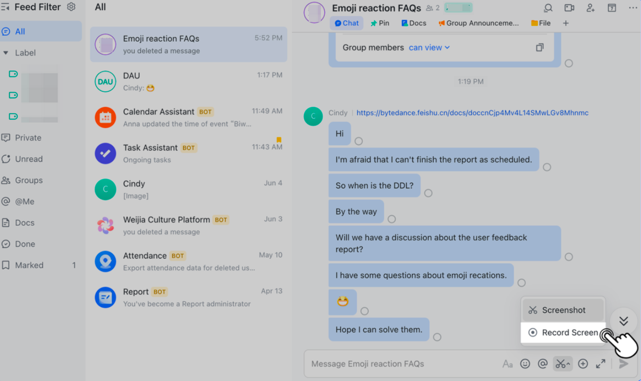Attach content using the plus circle icon
This screenshot has width=641, height=381.
pyautogui.click(x=583, y=364)
